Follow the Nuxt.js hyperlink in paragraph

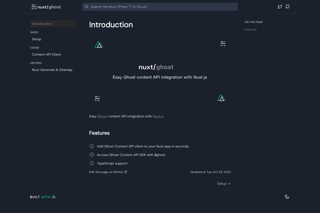click(x=158, y=116)
